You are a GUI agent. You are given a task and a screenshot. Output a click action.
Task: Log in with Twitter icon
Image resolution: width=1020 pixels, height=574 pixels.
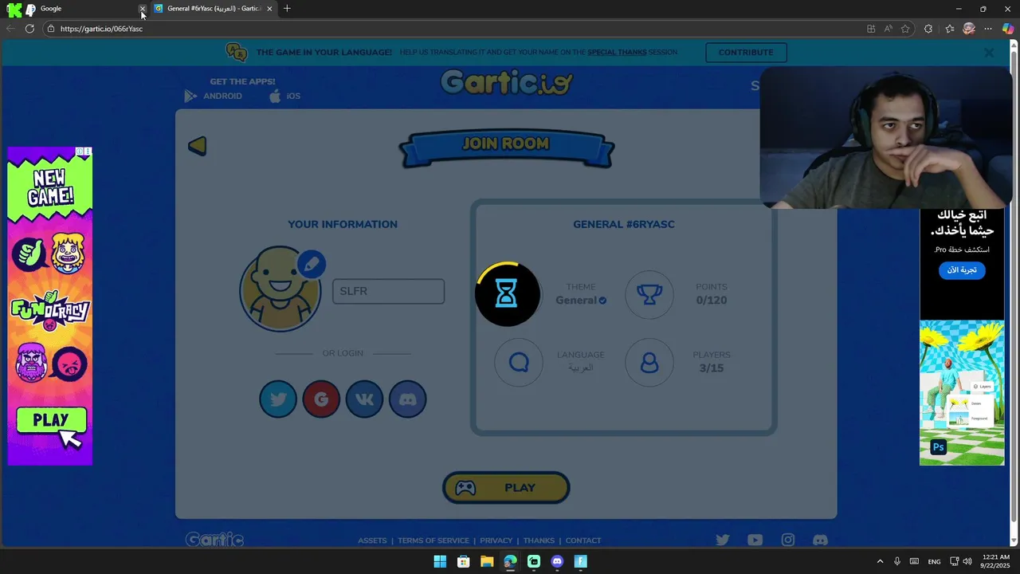coord(278,399)
